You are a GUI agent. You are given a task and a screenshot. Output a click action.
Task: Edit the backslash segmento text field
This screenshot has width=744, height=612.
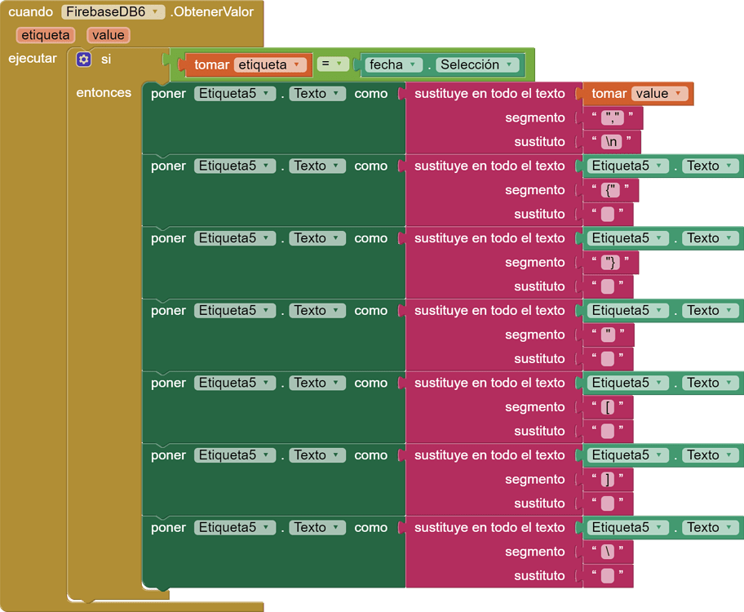(609, 552)
